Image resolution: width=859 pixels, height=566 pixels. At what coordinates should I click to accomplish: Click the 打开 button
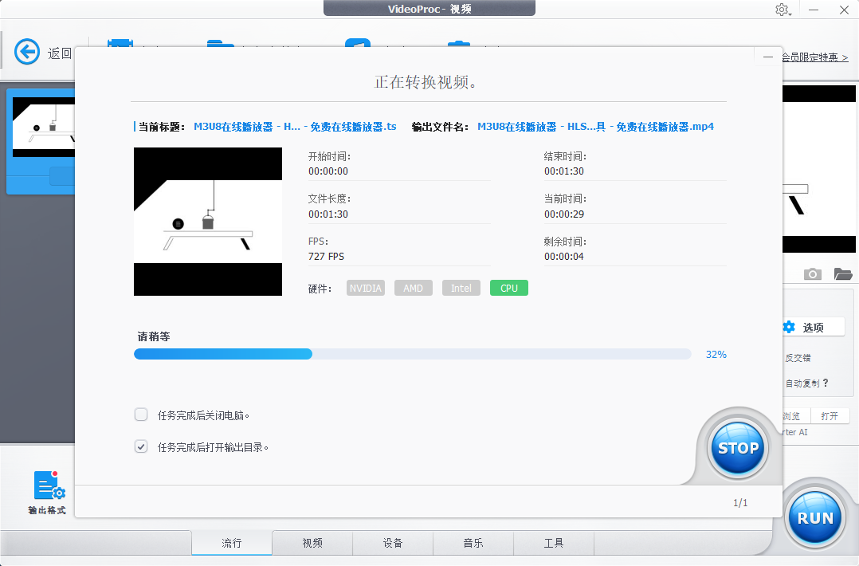click(x=830, y=416)
